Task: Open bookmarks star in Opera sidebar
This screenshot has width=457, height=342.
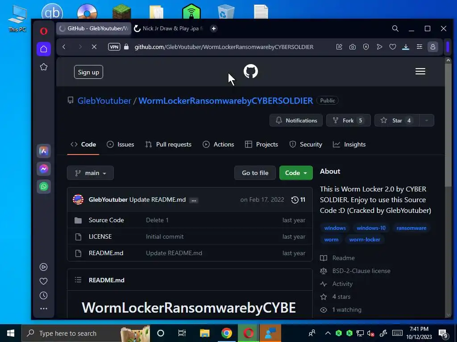Action: pos(44,67)
